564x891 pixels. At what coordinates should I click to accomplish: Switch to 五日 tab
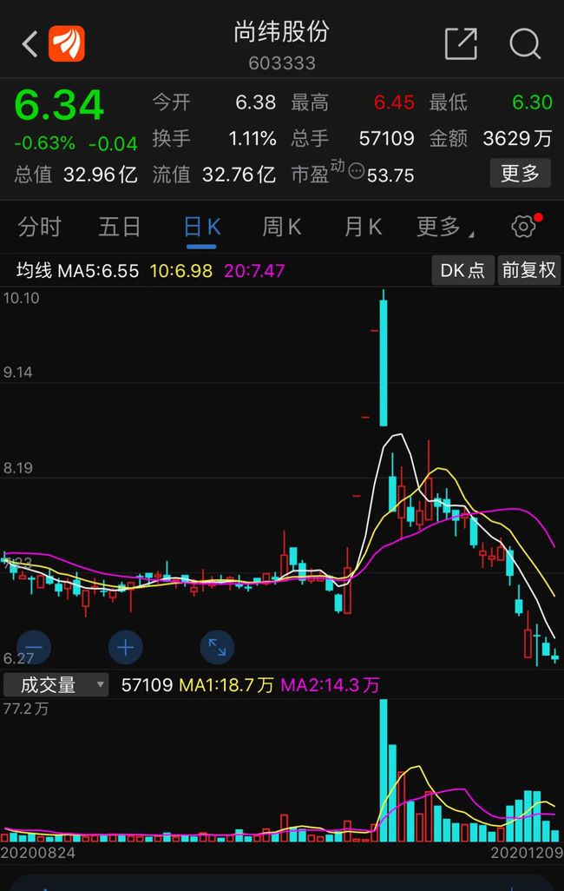tap(119, 227)
